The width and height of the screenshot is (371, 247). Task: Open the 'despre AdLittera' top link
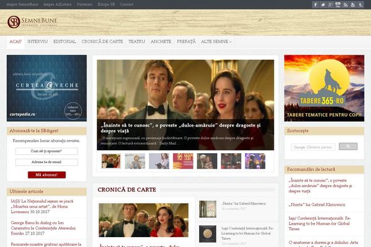(58, 4)
